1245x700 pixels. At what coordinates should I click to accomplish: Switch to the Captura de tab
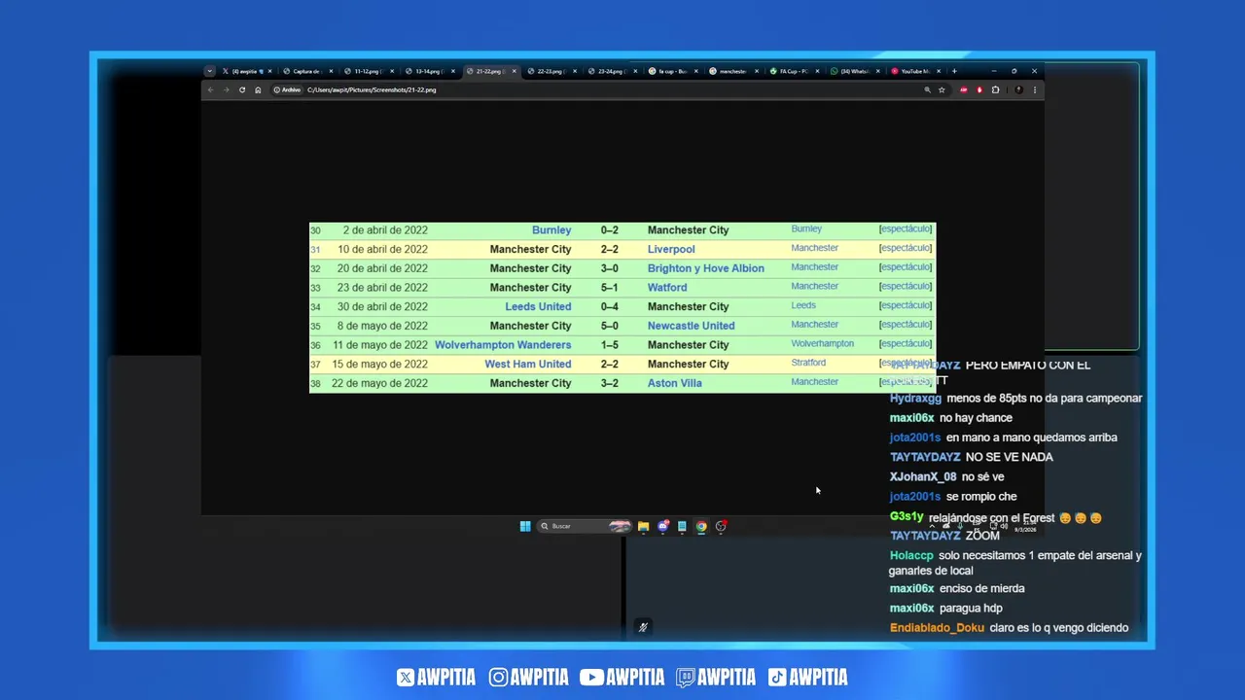pos(307,71)
